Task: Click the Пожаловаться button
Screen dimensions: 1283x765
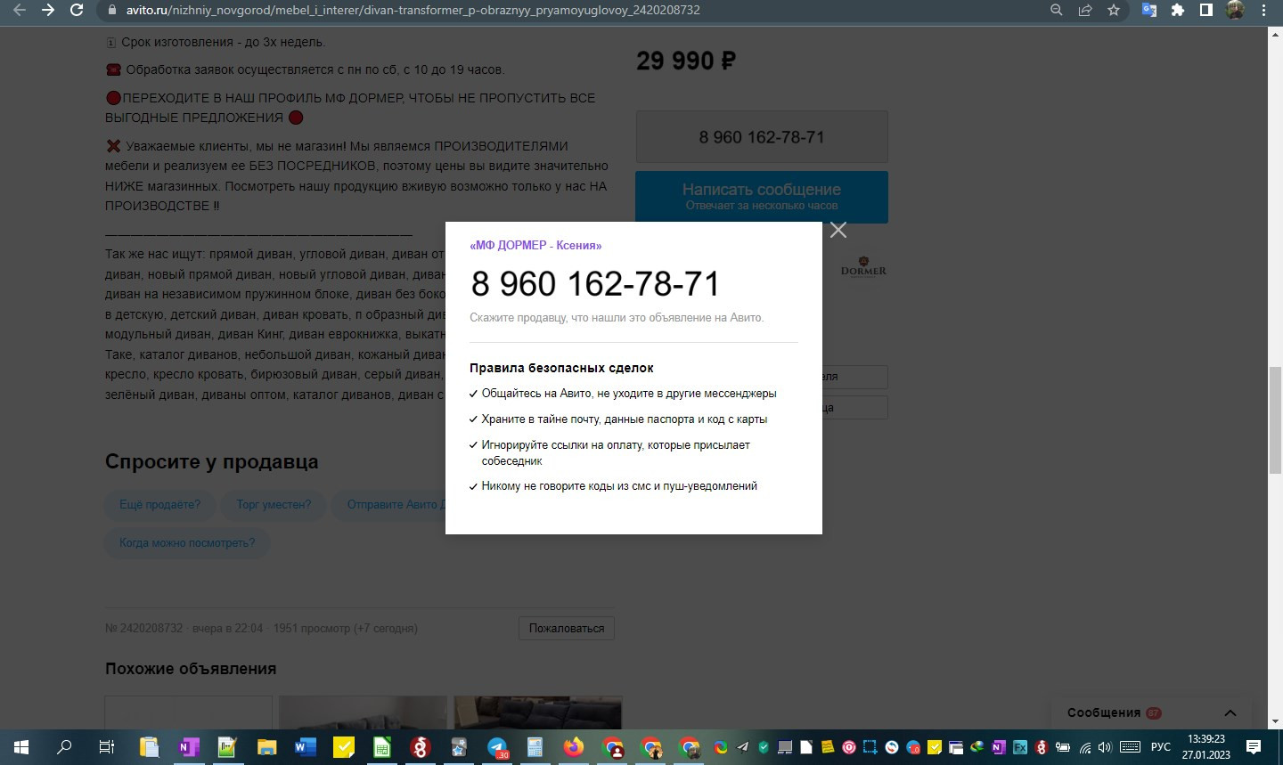Action: (x=567, y=628)
